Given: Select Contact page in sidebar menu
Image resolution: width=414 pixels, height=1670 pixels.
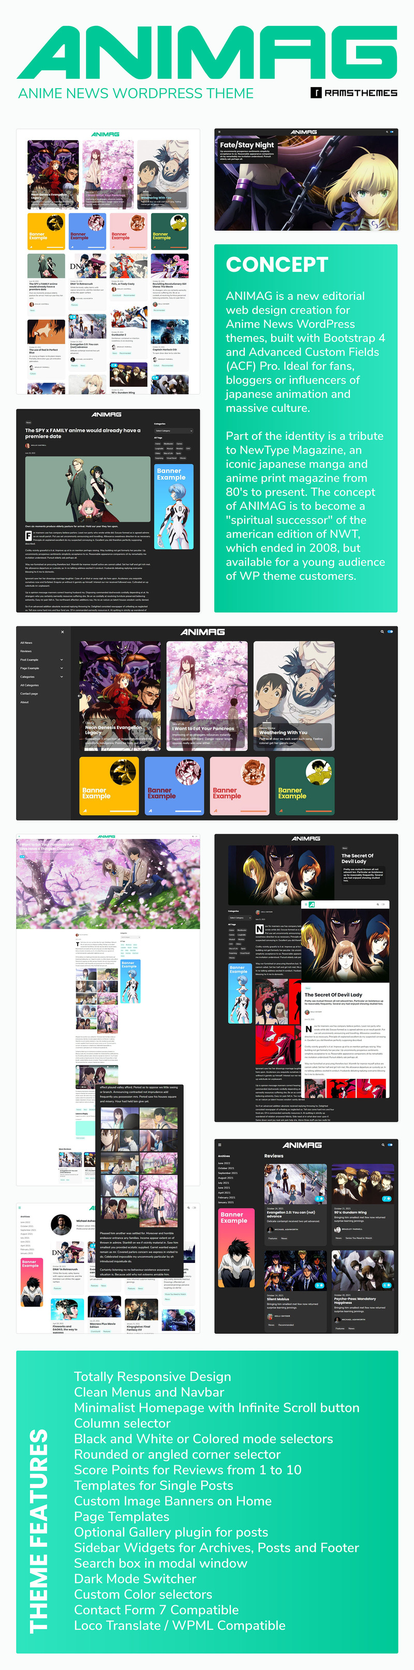Looking at the screenshot, I should (x=29, y=693).
